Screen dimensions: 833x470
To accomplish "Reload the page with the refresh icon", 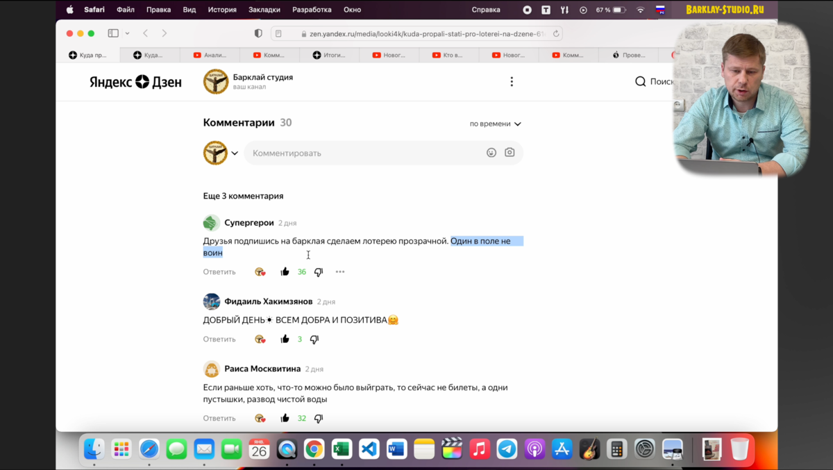I will click(556, 33).
